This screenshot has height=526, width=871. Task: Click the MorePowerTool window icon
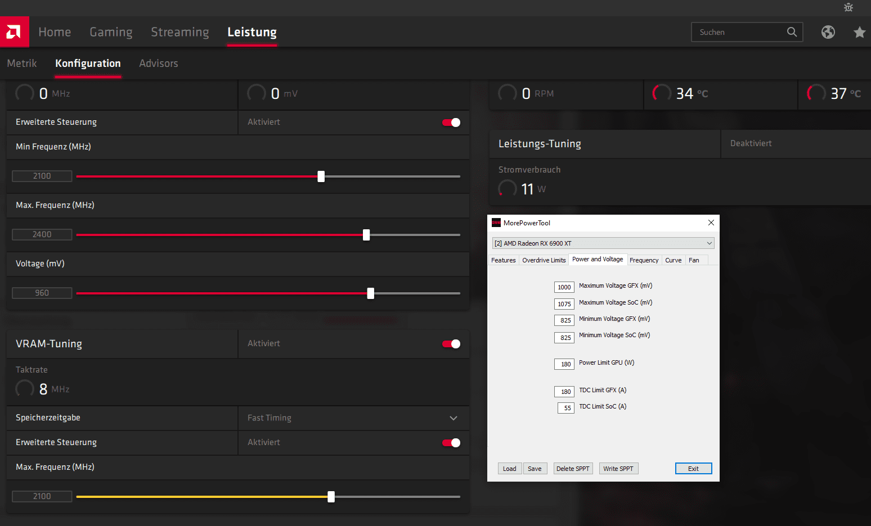tap(496, 223)
